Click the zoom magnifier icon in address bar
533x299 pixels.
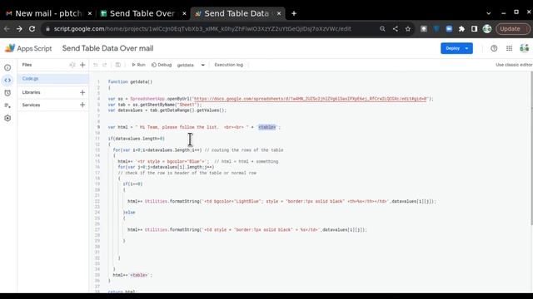pyautogui.click(x=382, y=29)
